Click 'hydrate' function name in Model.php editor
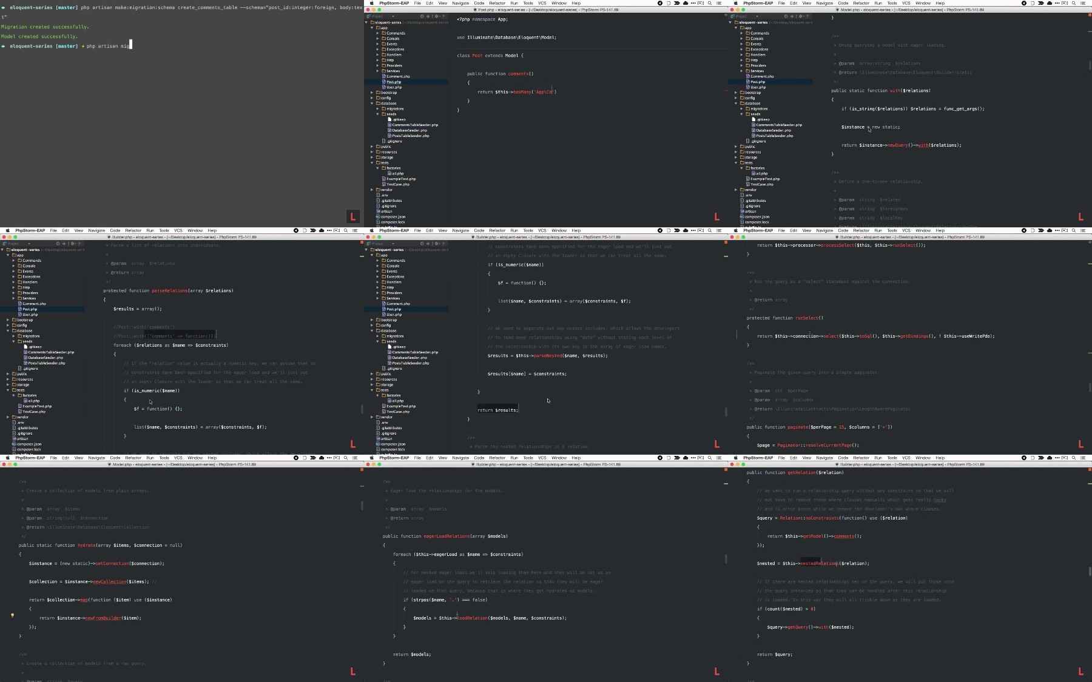Screen dimensions: 1092x682 click(86, 545)
